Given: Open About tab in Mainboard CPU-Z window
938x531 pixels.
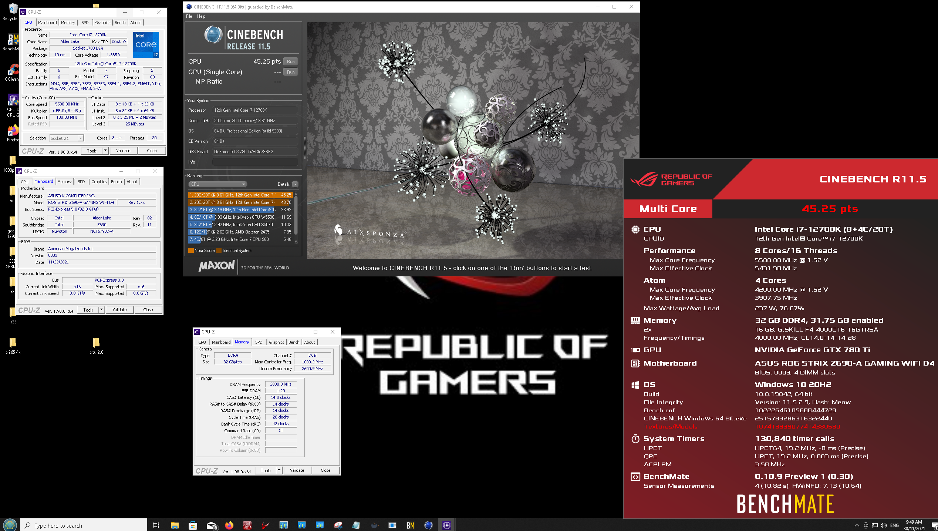Looking at the screenshot, I should point(132,182).
